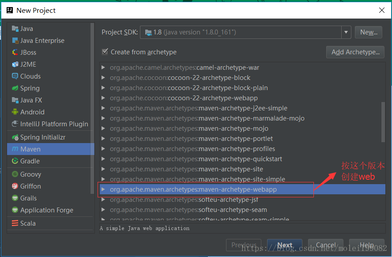392x257 pixels.
Task: Select maven-archetype-webapp archetype row
Action: (x=242, y=189)
